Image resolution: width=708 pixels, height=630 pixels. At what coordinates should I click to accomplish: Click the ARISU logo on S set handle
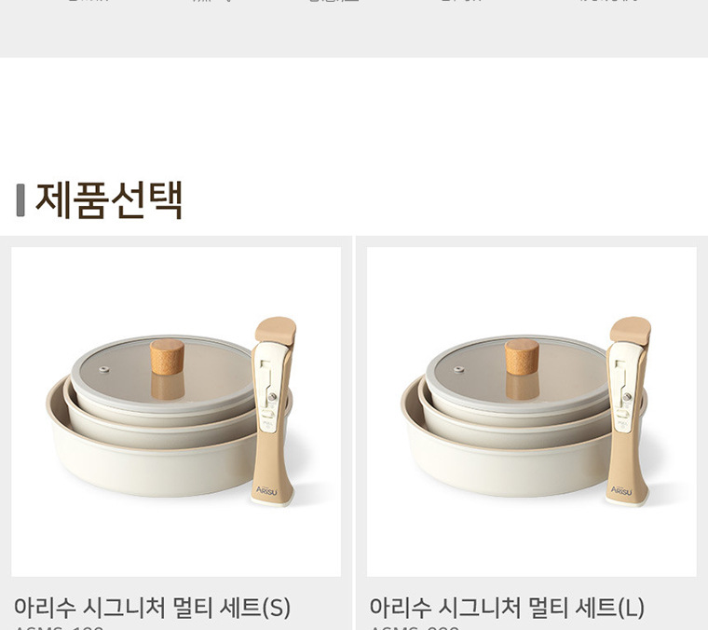point(266,490)
